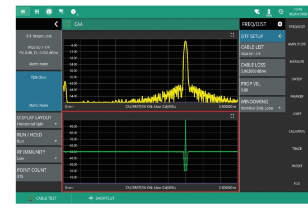Close the FREQ/DIST panel
This screenshot has height=212, width=308.
(280, 24)
